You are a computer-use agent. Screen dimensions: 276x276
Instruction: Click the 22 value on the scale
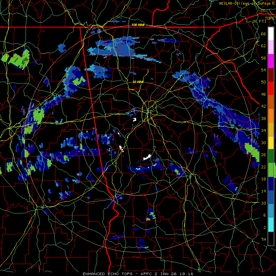click(x=263, y=167)
